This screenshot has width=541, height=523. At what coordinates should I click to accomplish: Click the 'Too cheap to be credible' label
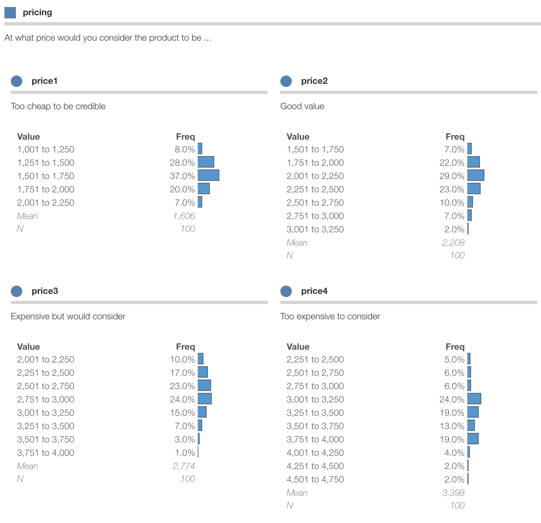(58, 106)
